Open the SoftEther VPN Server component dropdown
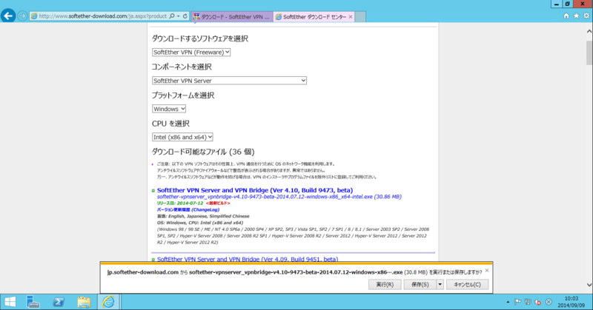 point(229,81)
